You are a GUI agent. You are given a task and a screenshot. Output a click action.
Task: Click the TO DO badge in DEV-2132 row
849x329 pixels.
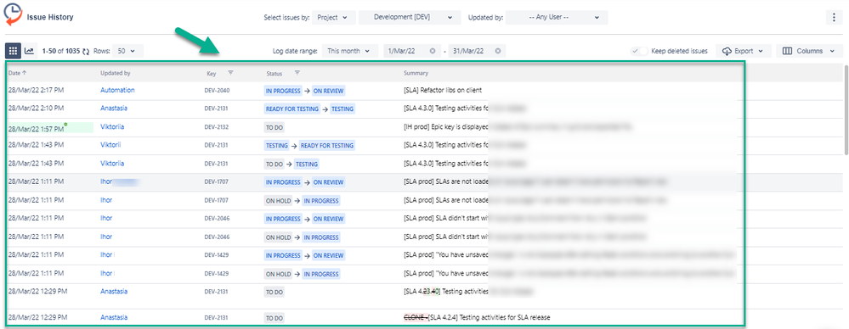(x=275, y=127)
